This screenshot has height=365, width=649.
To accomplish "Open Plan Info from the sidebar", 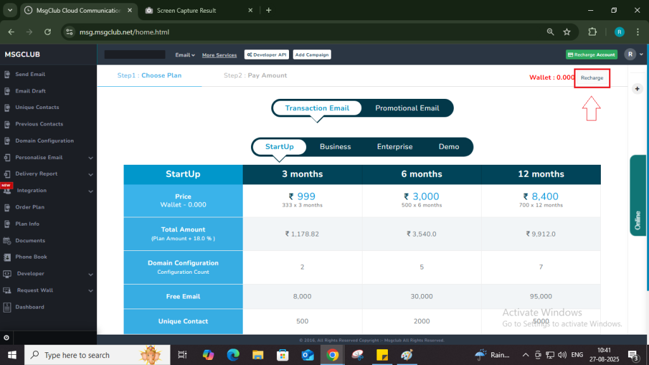I will click(27, 224).
